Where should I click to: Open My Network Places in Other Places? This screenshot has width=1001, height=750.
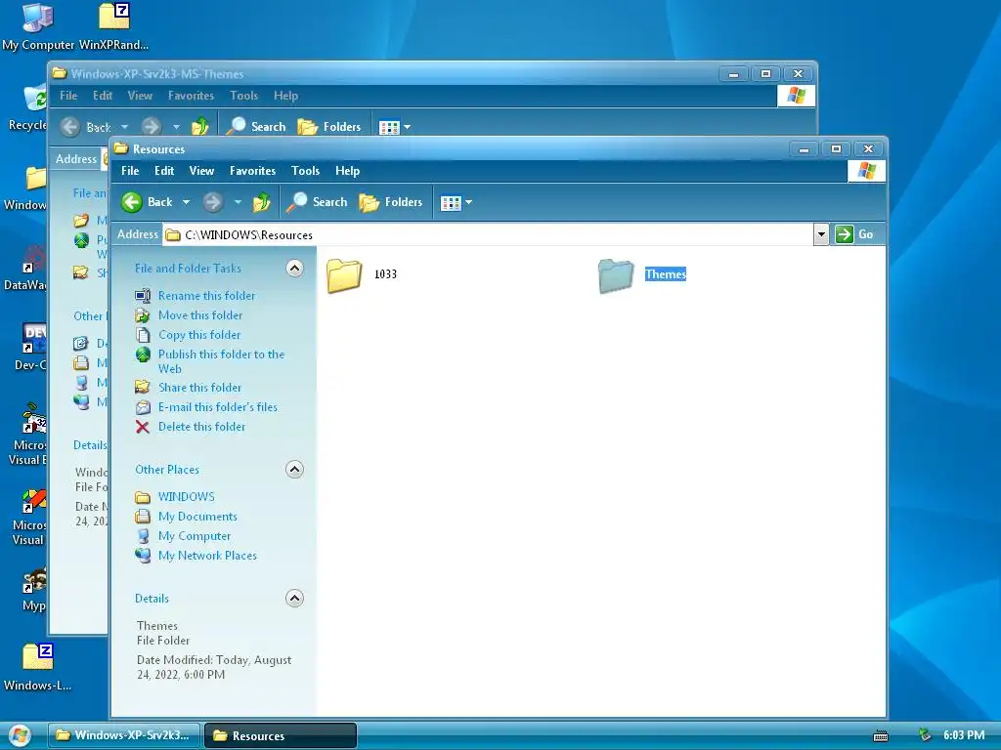coord(207,556)
